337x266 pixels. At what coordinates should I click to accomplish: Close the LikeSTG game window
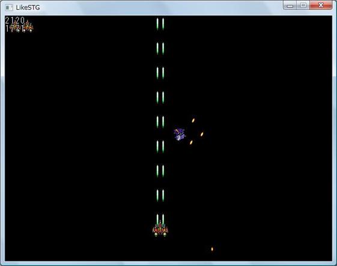click(321, 5)
